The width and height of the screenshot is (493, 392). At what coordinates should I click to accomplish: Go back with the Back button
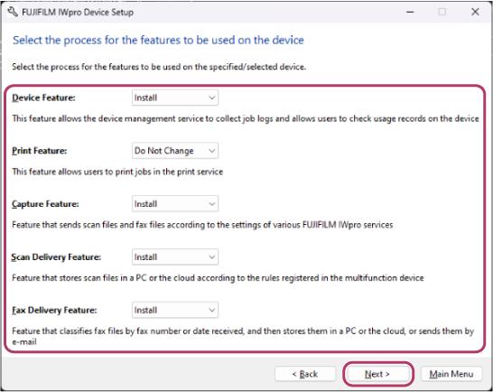[x=305, y=374]
